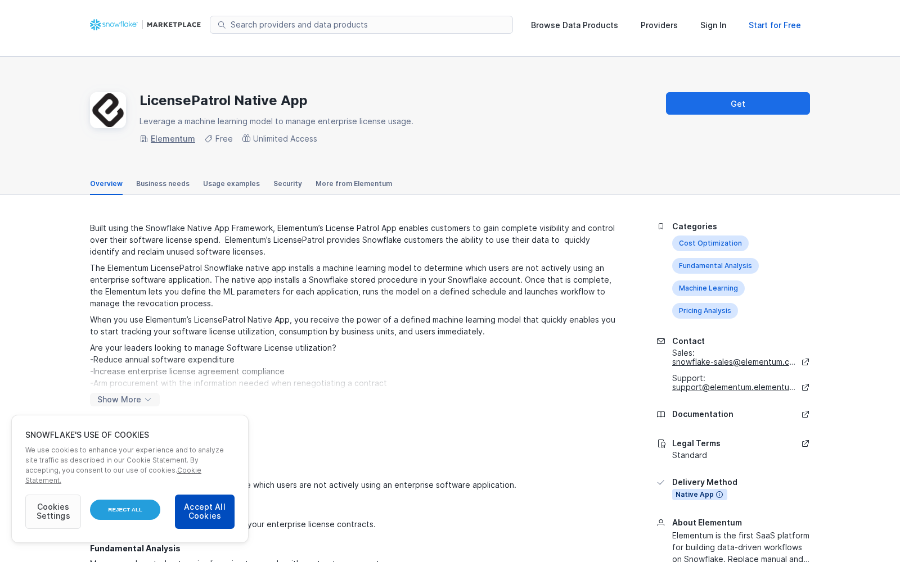Click Sign In in the header
The width and height of the screenshot is (900, 562).
[x=713, y=25]
